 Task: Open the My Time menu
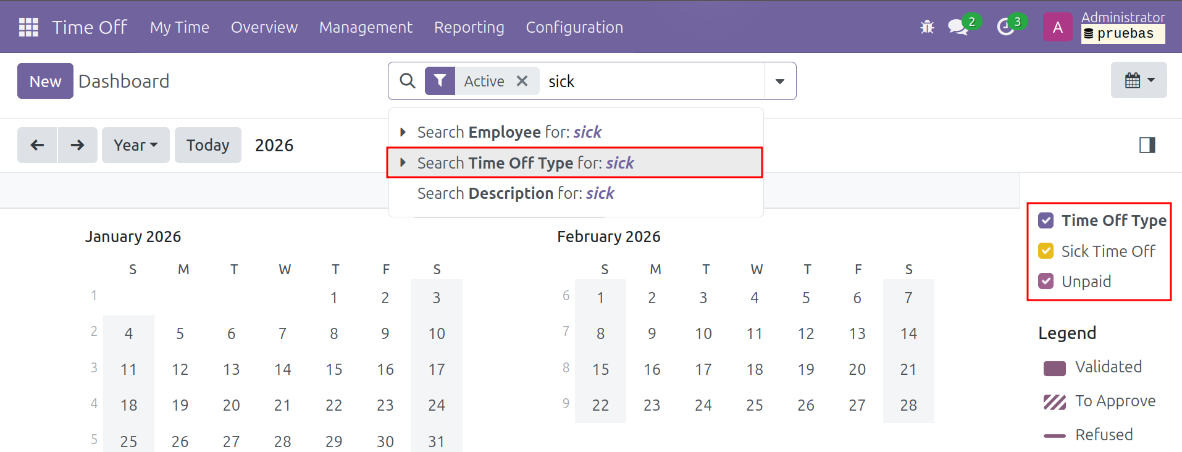180,27
